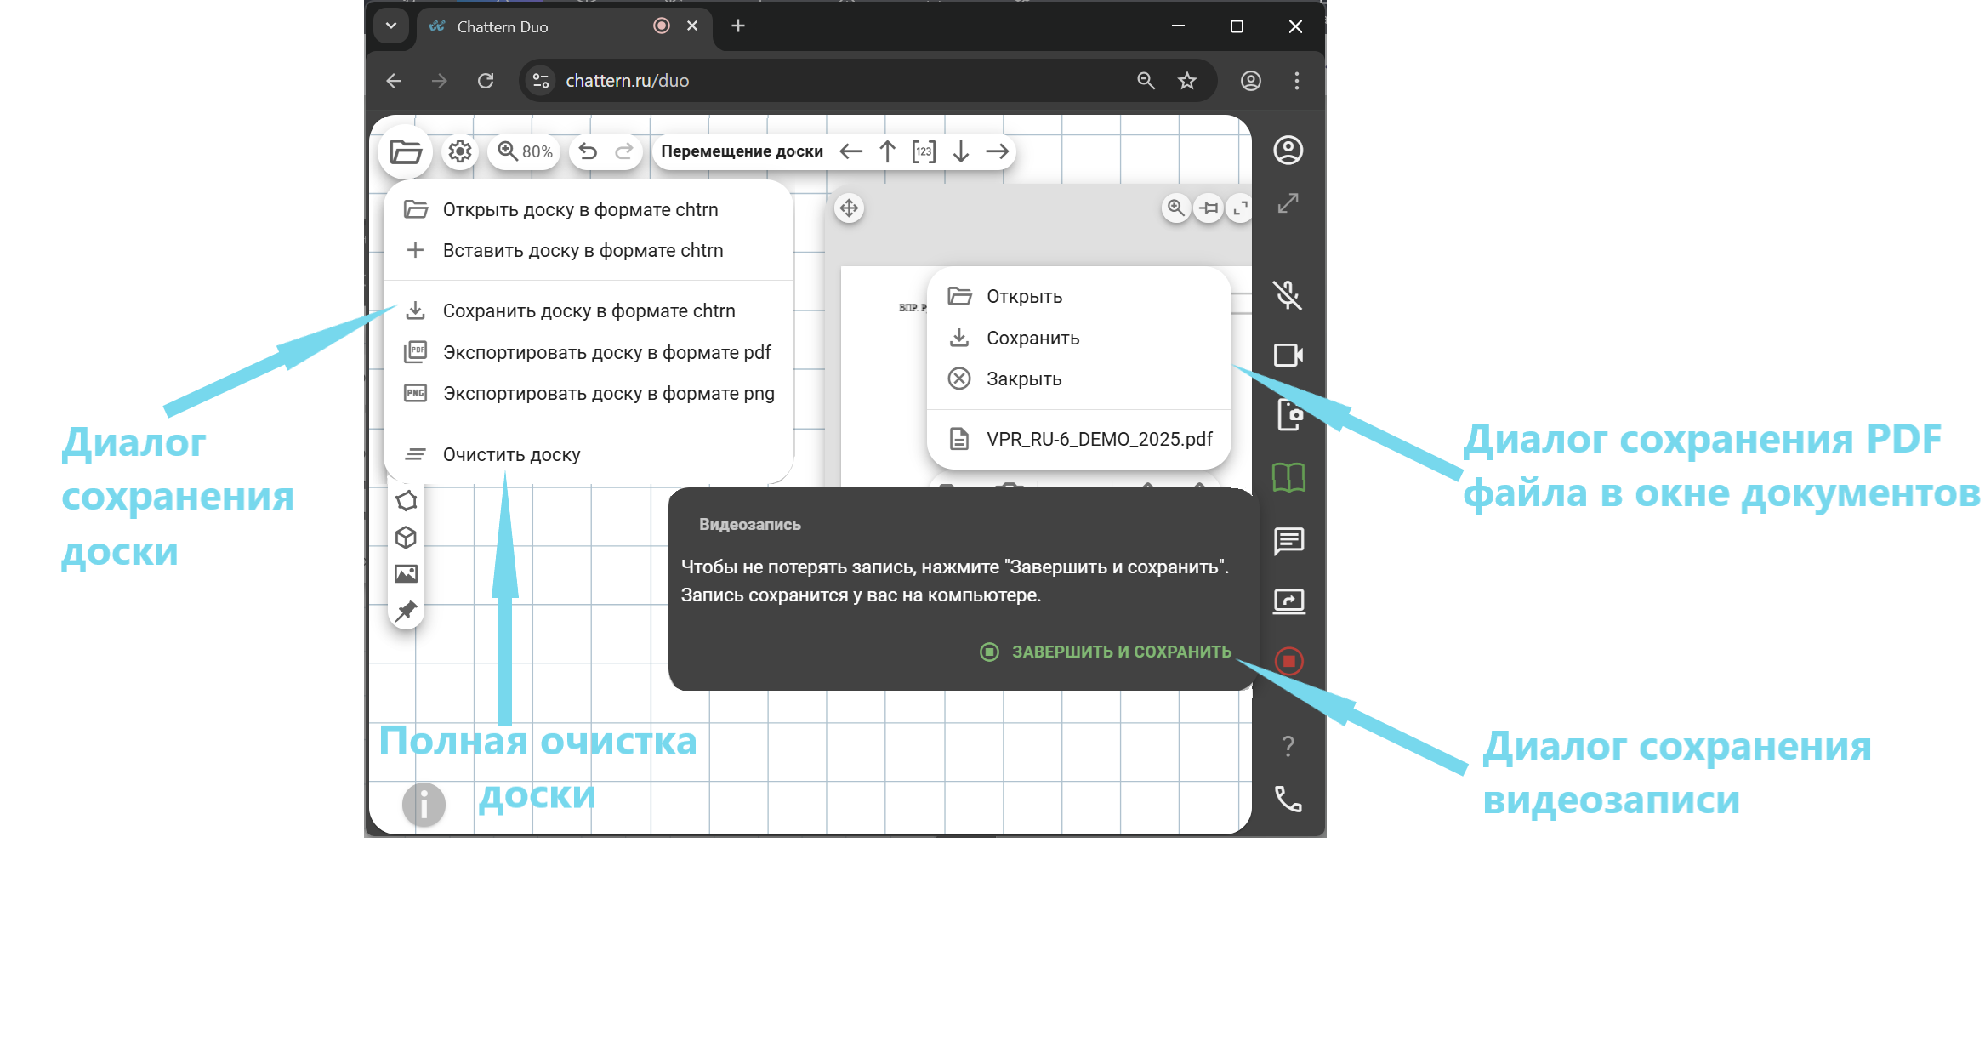The height and width of the screenshot is (1042, 1985).
Task: Select "Сохранить доску в формате chtrn"
Action: (x=589, y=311)
